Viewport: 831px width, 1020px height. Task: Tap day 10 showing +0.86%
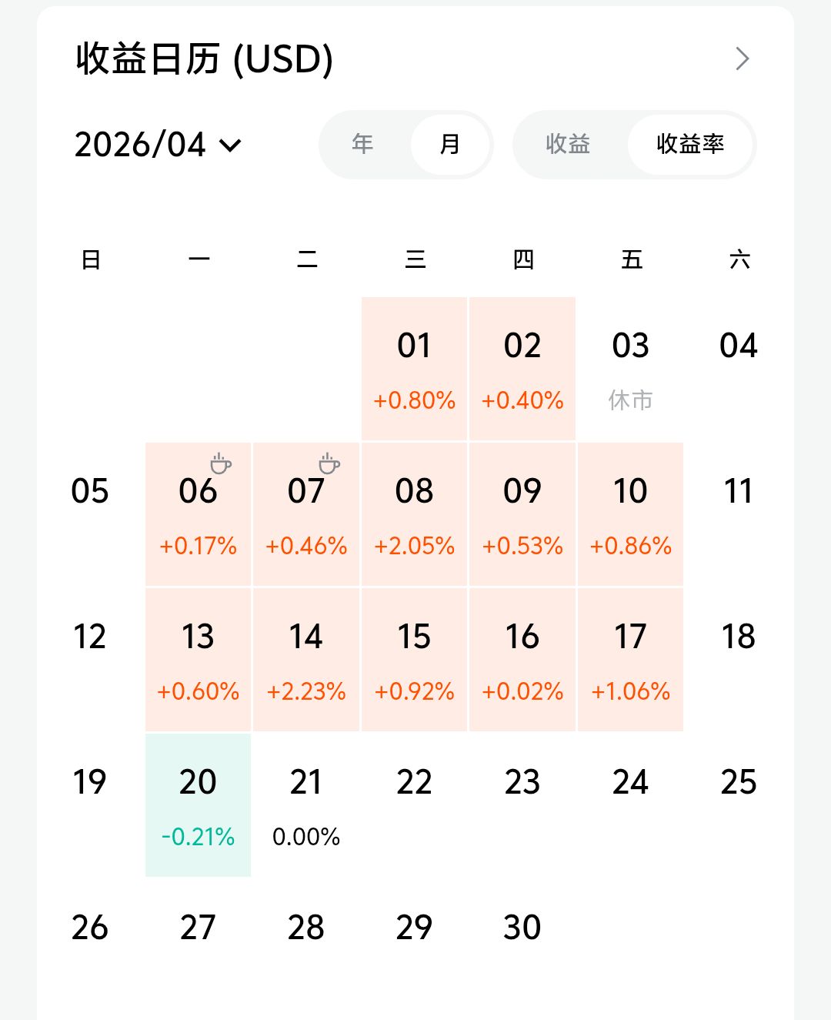pyautogui.click(x=630, y=513)
